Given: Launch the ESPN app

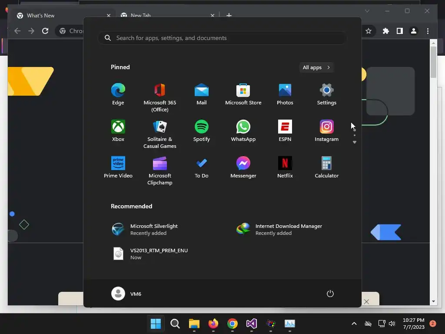Looking at the screenshot, I should coord(285,131).
